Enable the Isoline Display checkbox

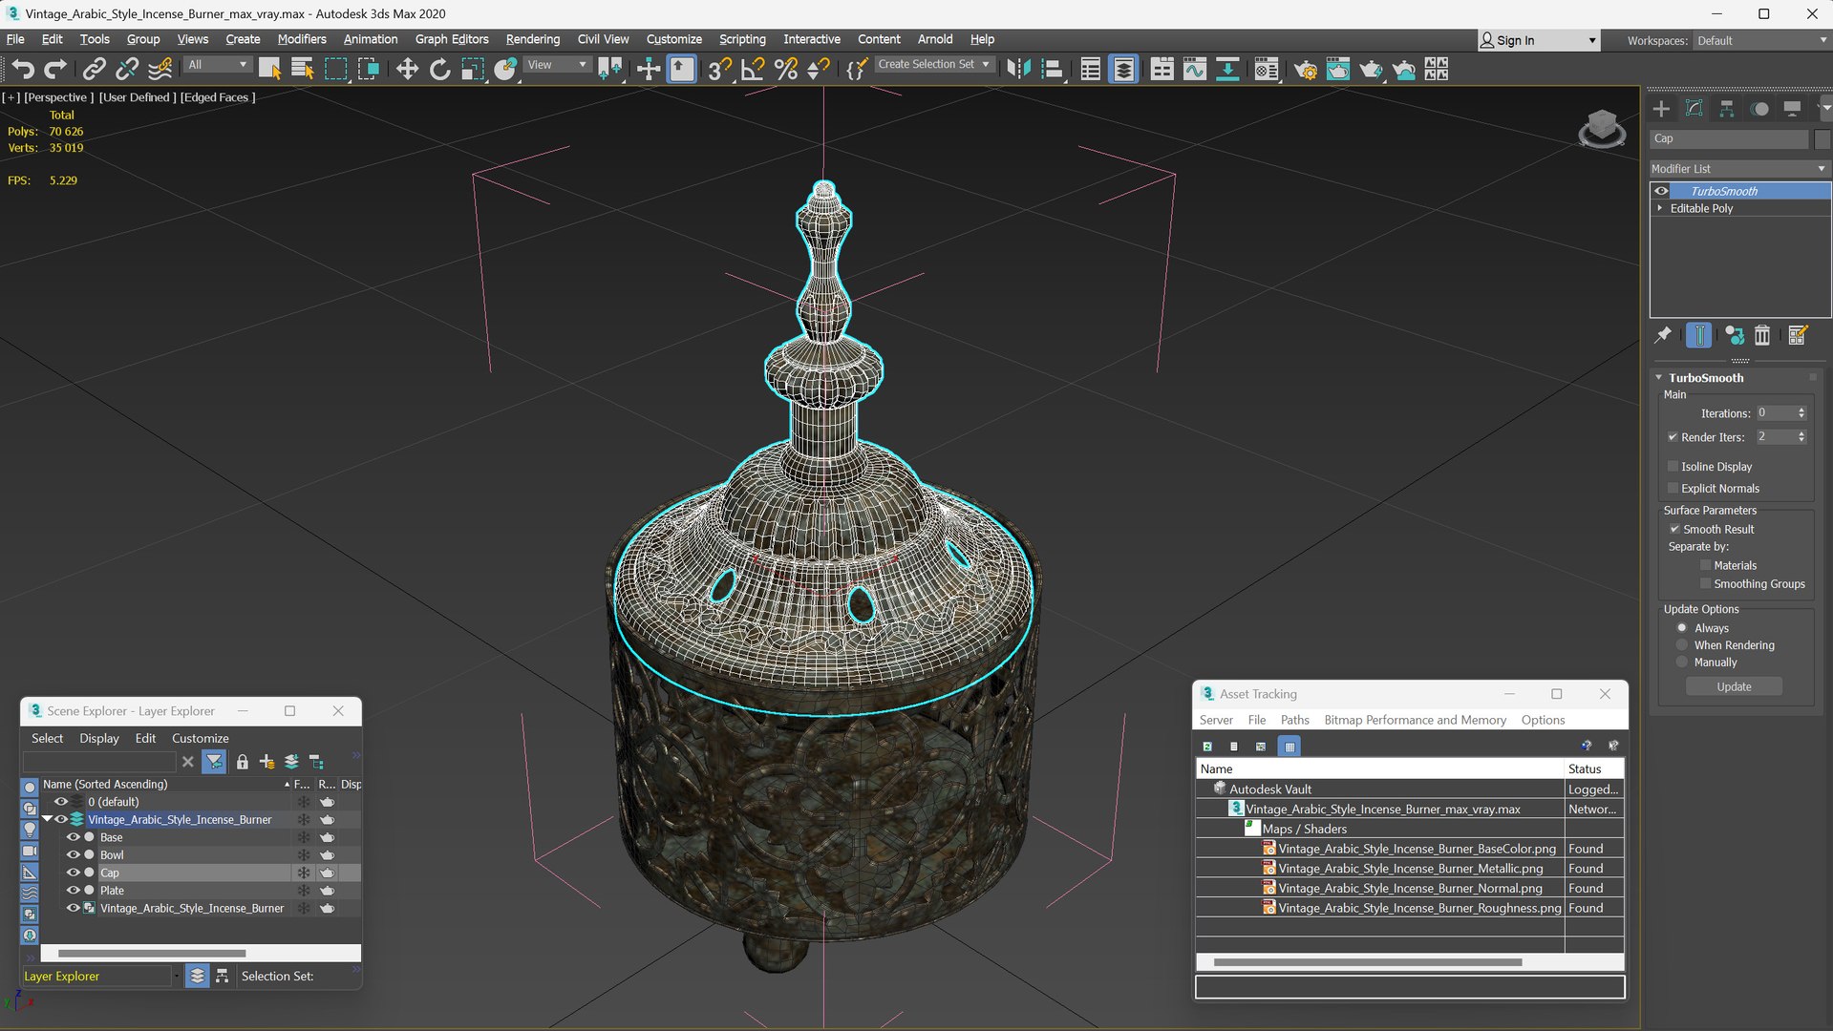point(1673,467)
